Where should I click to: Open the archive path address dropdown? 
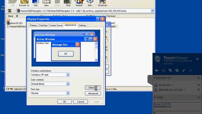coord(152,11)
